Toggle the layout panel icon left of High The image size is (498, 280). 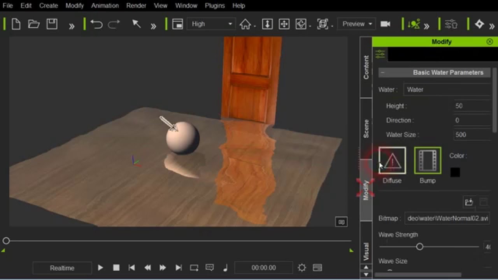pos(177,24)
